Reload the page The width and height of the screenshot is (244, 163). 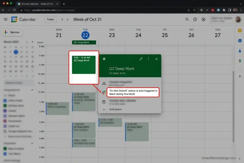click(14, 10)
